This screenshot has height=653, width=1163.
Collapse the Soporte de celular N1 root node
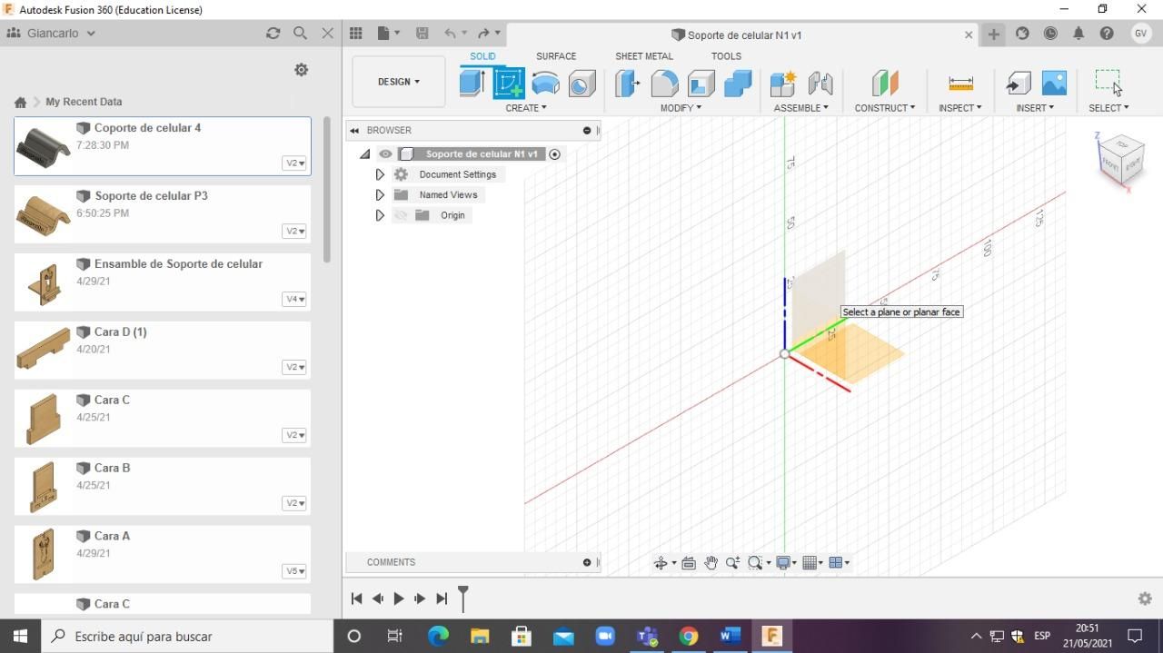pyautogui.click(x=364, y=154)
